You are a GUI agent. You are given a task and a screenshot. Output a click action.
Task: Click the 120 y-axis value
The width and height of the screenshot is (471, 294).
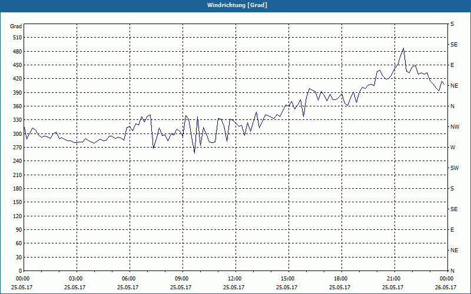coord(18,216)
